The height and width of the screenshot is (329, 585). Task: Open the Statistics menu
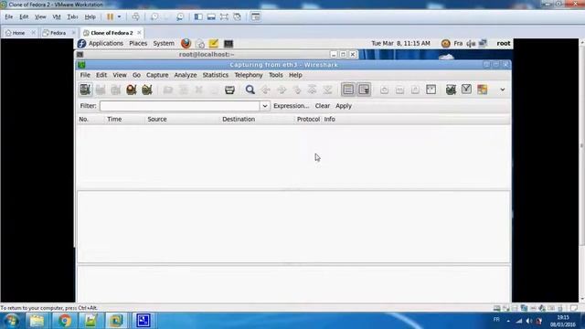(x=216, y=75)
